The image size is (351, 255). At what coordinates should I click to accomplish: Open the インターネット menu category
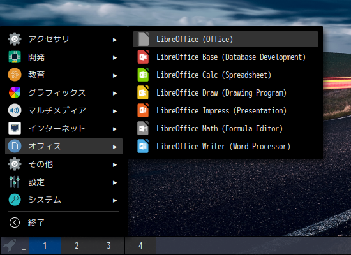click(64, 128)
